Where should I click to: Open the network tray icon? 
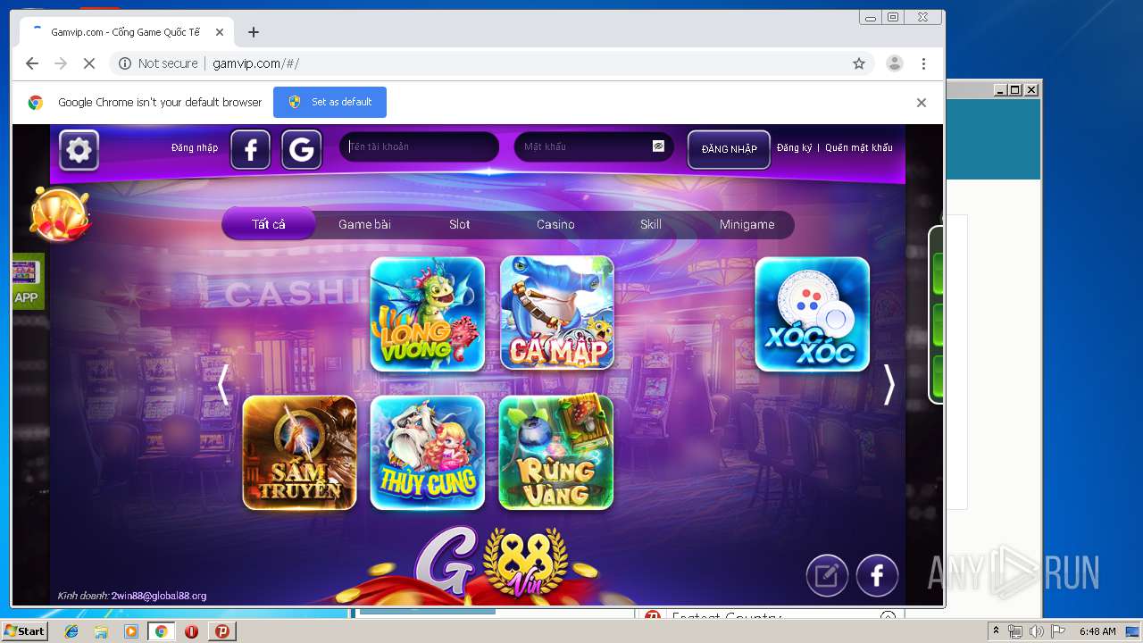[x=1015, y=631]
